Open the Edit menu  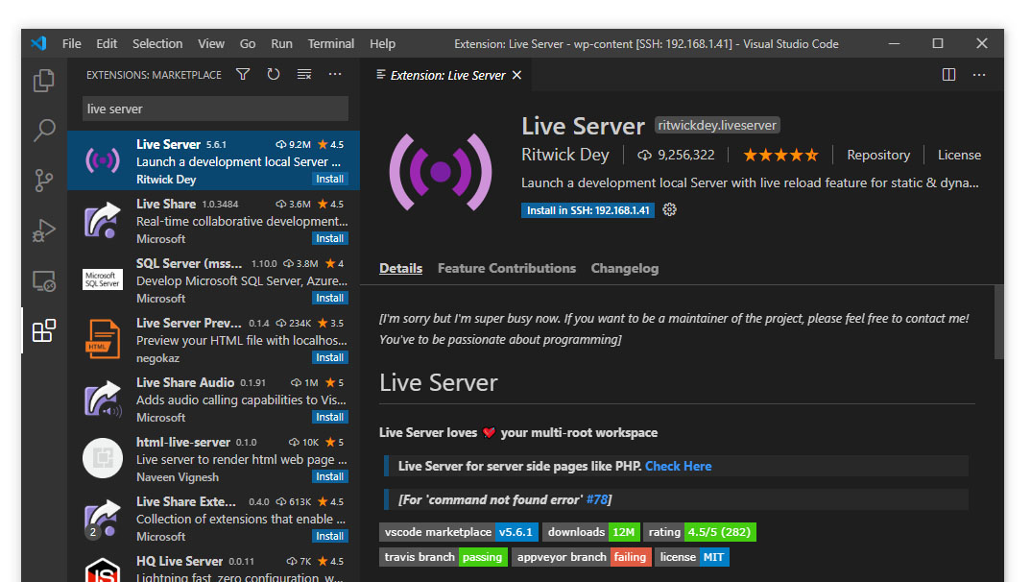click(x=107, y=43)
